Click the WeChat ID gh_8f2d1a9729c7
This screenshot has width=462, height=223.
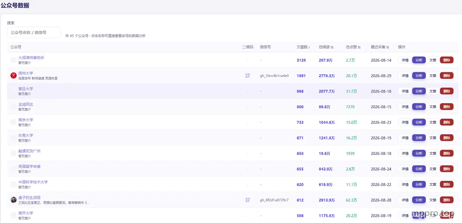click(274, 200)
